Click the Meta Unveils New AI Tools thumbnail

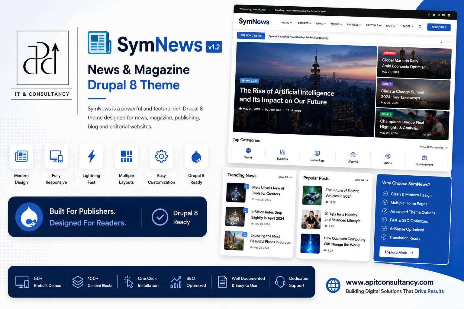236,193
